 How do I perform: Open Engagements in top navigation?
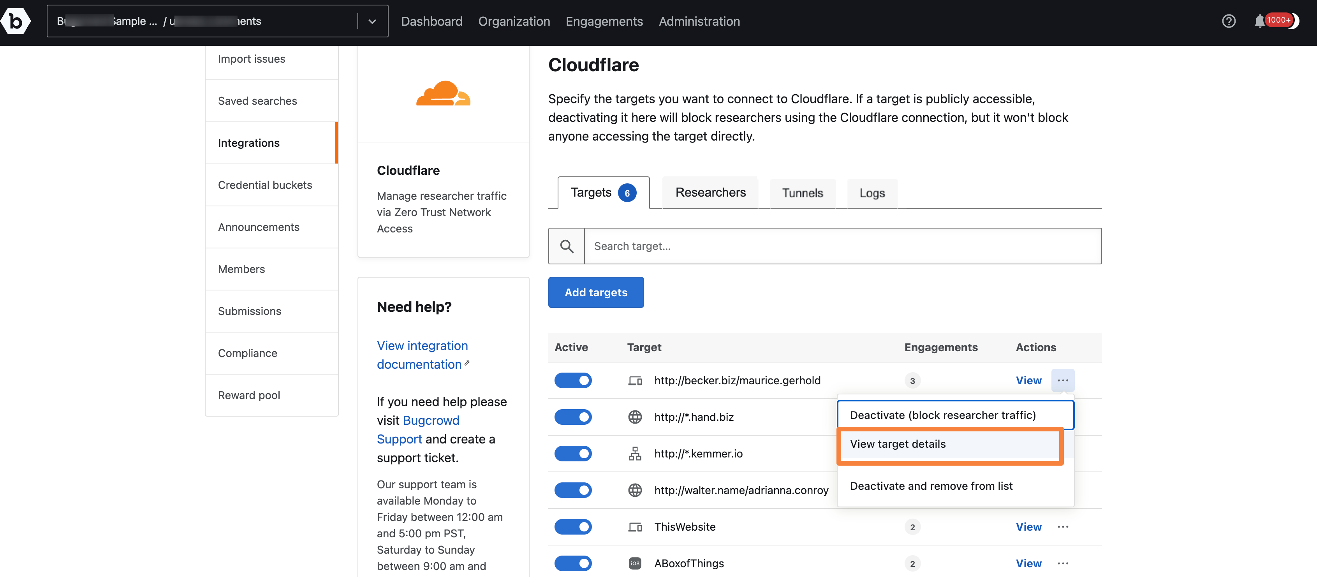pyautogui.click(x=604, y=21)
